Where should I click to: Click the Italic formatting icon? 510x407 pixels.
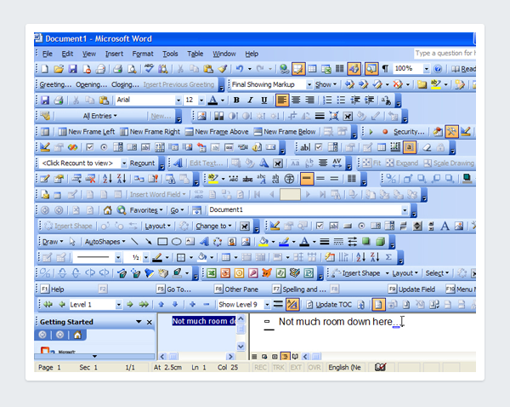click(x=250, y=100)
